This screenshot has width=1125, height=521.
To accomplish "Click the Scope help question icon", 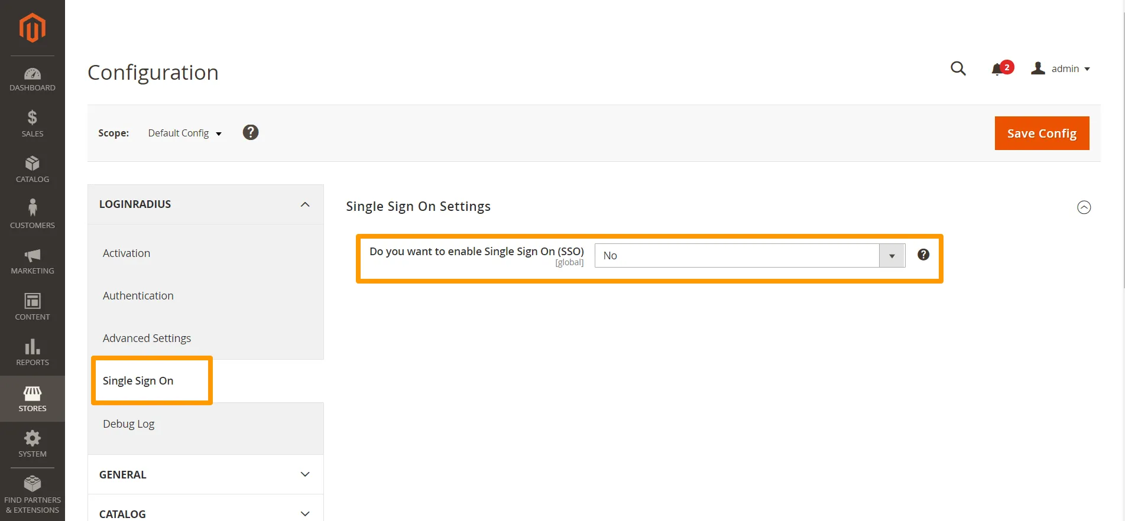I will [x=251, y=132].
